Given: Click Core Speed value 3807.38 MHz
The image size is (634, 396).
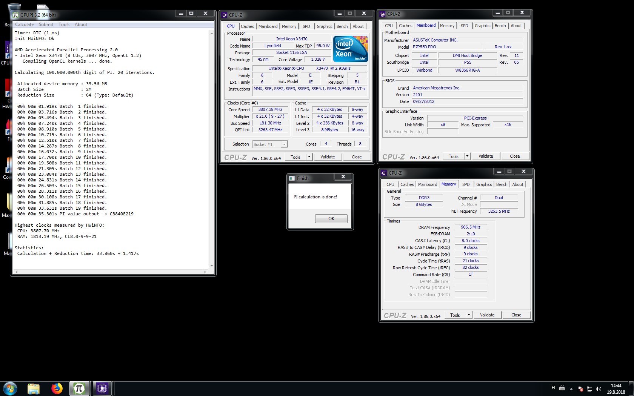Looking at the screenshot, I should (270, 109).
